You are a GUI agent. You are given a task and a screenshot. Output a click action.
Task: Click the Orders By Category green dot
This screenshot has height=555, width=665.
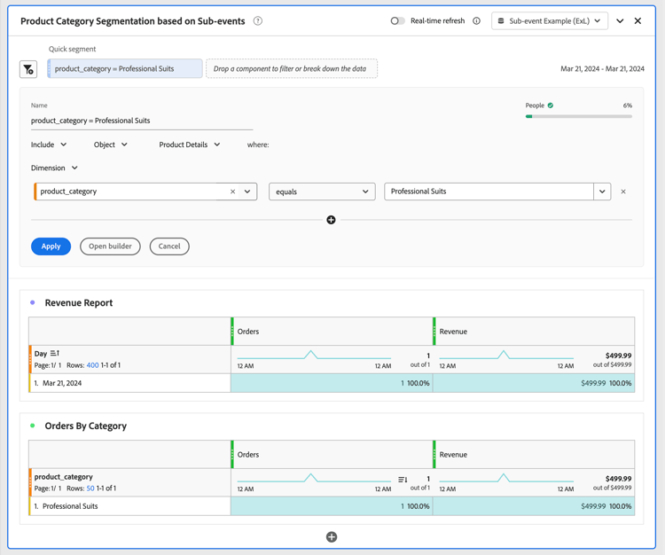33,426
